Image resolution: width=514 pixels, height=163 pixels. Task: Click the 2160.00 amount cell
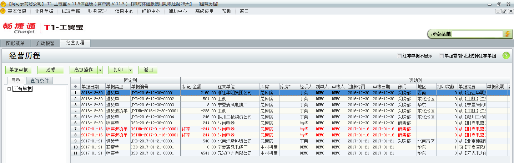tap(204, 93)
